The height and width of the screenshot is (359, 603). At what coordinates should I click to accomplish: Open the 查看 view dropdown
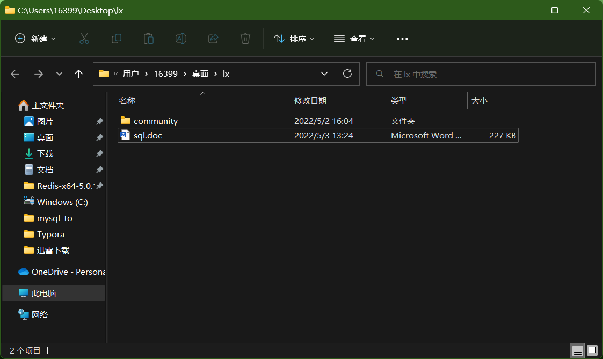pos(354,39)
